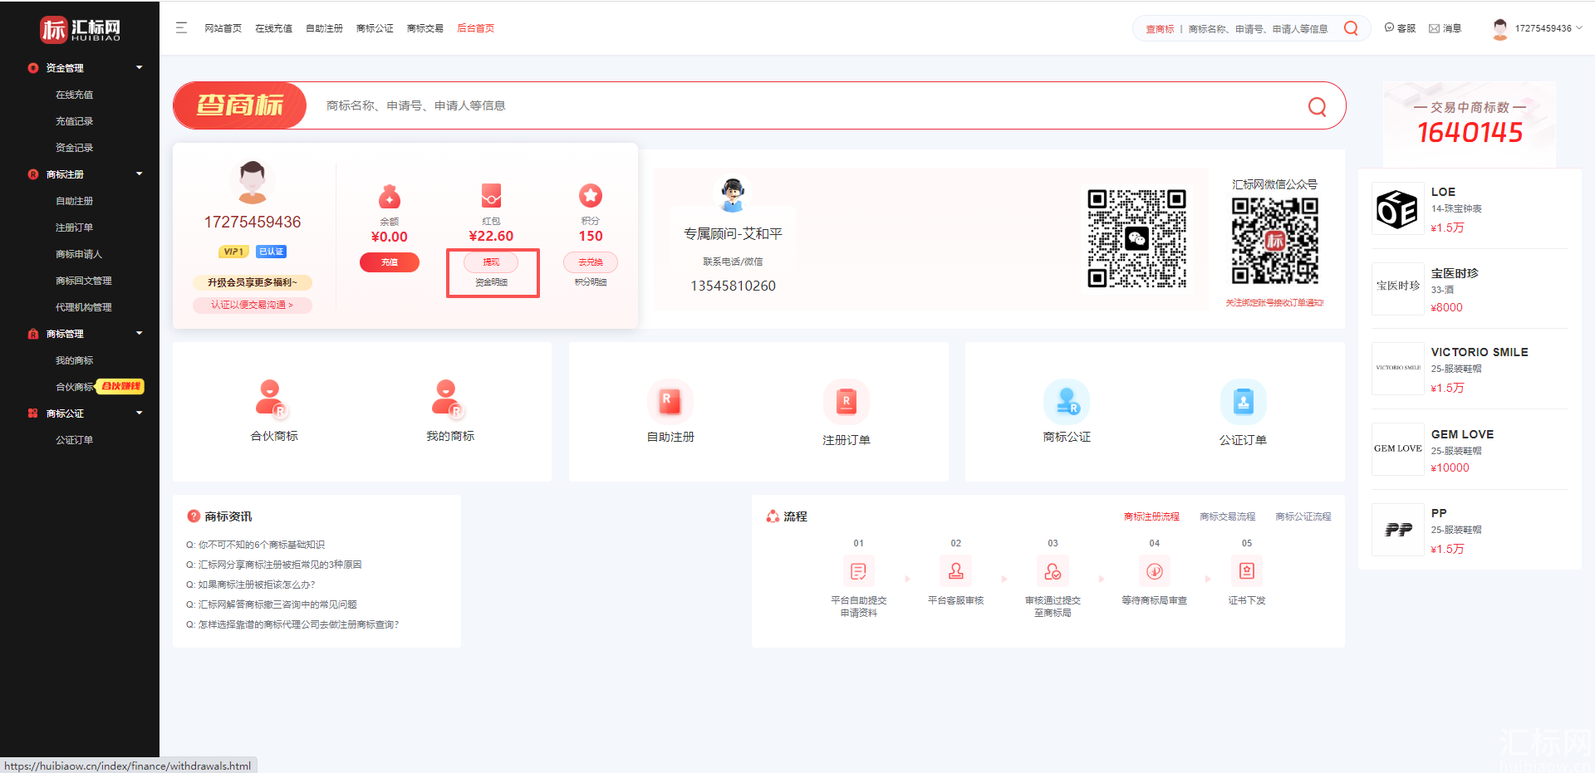Click the 去兑换 redeem button
The width and height of the screenshot is (1595, 773).
tap(591, 262)
